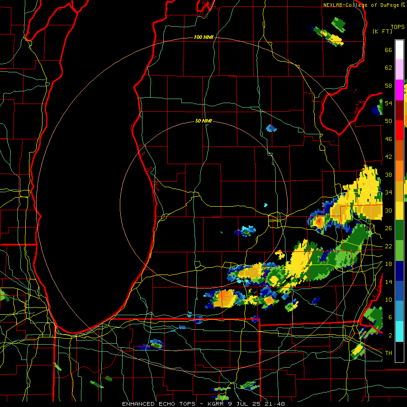Screen dimensions: 407x407
Task: Click the TOPS legend title
Action: point(398,27)
